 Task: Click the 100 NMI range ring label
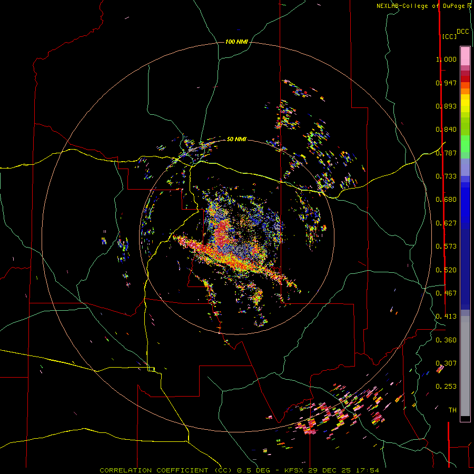tap(236, 42)
